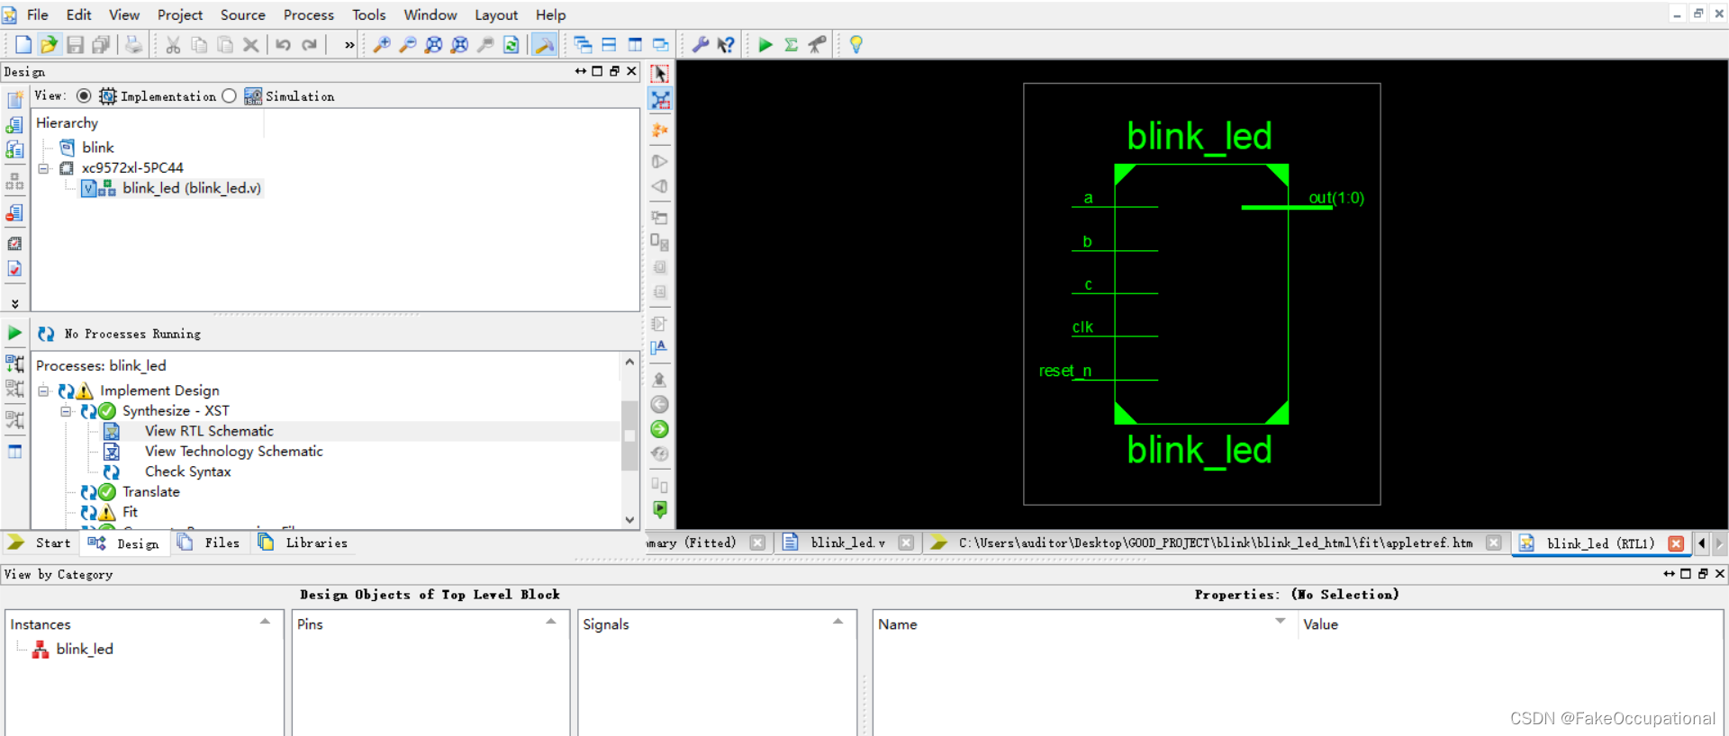Cut with the scissors icon

click(173, 45)
